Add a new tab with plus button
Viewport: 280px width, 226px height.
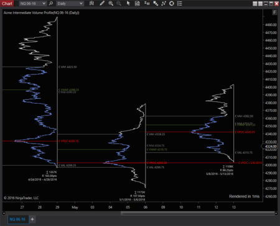coord(32,219)
